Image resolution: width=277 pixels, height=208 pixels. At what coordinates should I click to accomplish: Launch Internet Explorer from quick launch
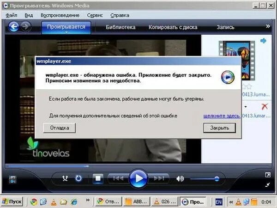[74, 202]
